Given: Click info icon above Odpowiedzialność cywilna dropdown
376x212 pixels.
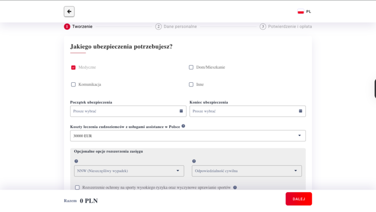Looking at the screenshot, I should (x=194, y=161).
